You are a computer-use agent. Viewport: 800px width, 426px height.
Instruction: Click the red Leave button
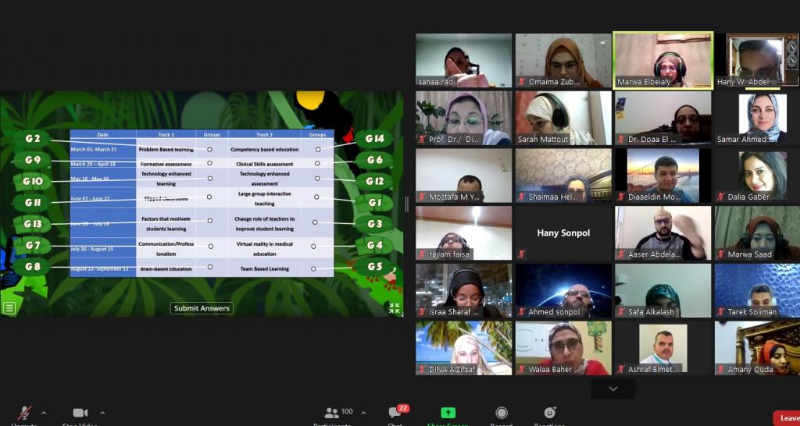787,418
